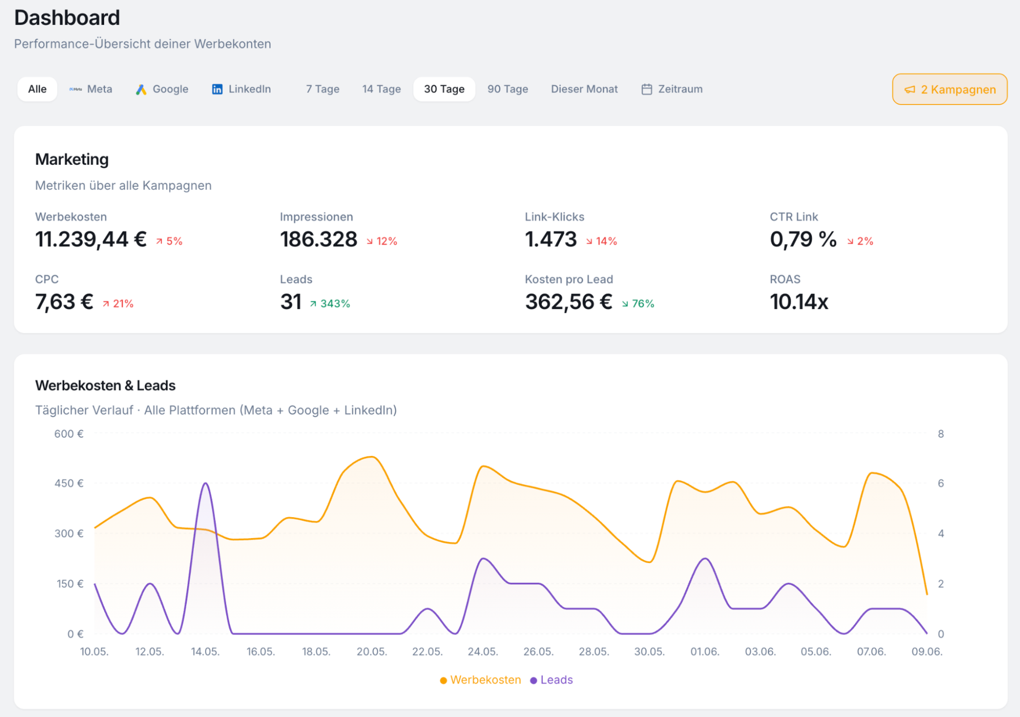
Task: Click the Leads value 31
Action: pos(291,302)
